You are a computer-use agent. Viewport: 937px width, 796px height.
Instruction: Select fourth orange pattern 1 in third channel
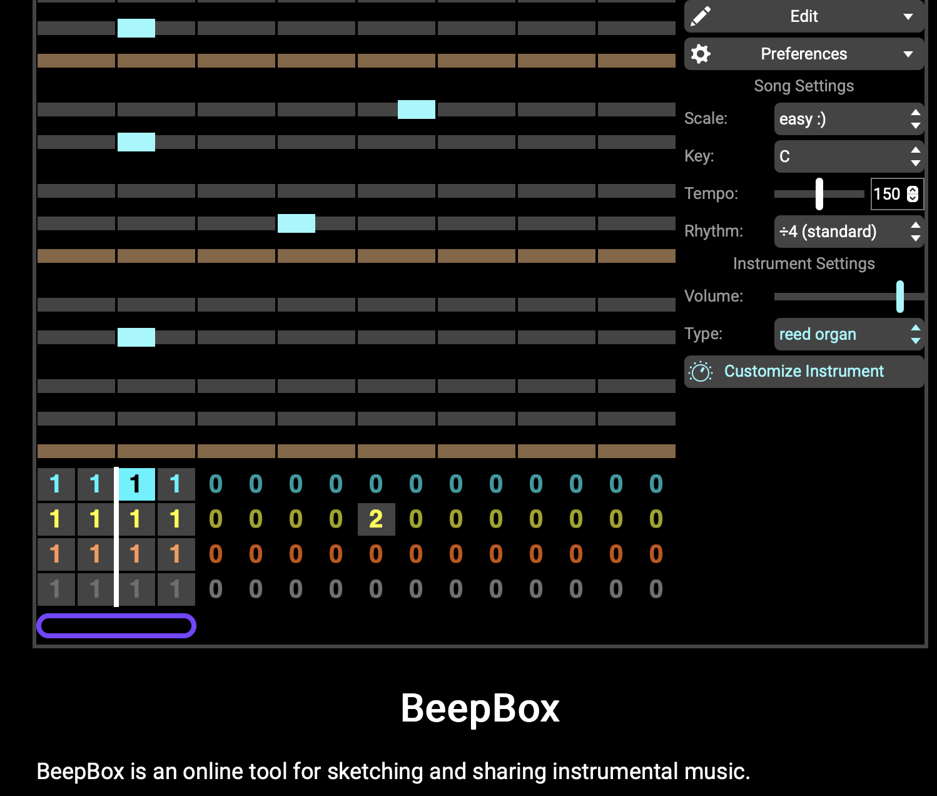(176, 554)
